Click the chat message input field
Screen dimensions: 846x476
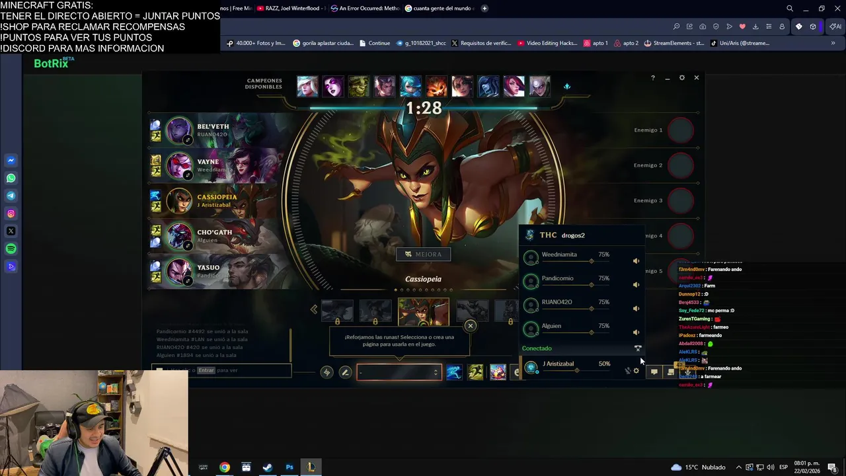tap(221, 370)
